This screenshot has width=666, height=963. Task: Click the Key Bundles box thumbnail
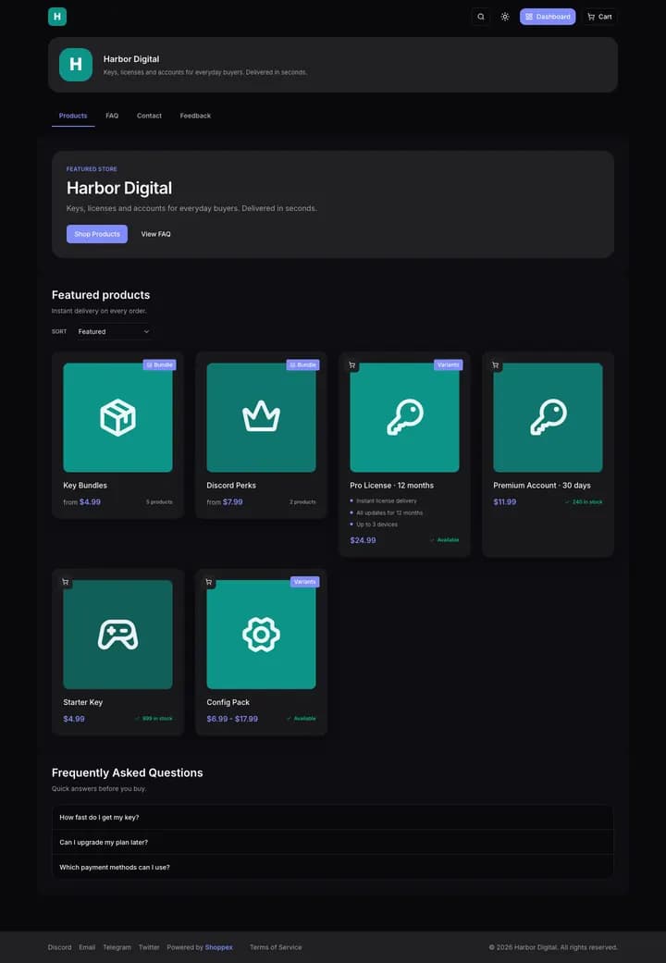coord(118,417)
